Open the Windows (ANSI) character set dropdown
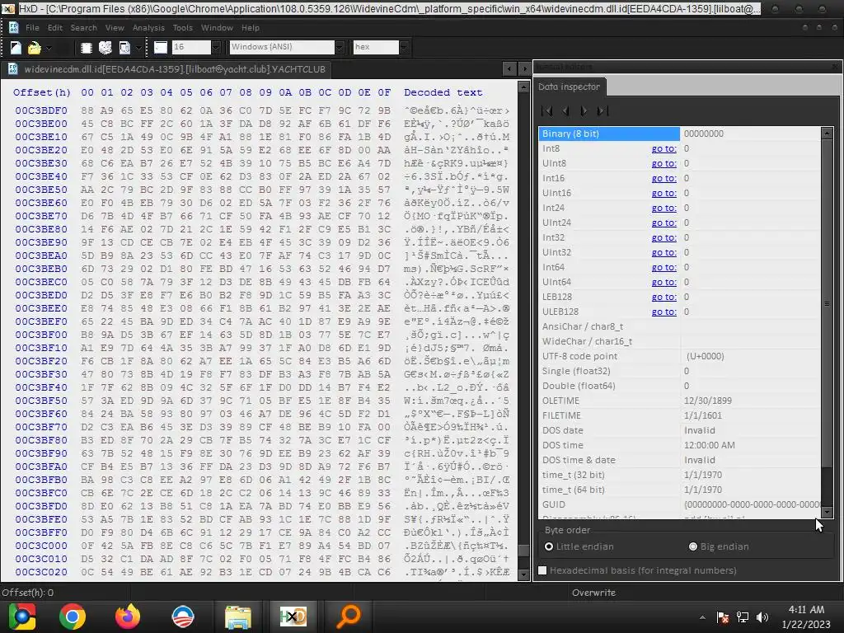Viewport: 844px width, 633px height. (340, 47)
